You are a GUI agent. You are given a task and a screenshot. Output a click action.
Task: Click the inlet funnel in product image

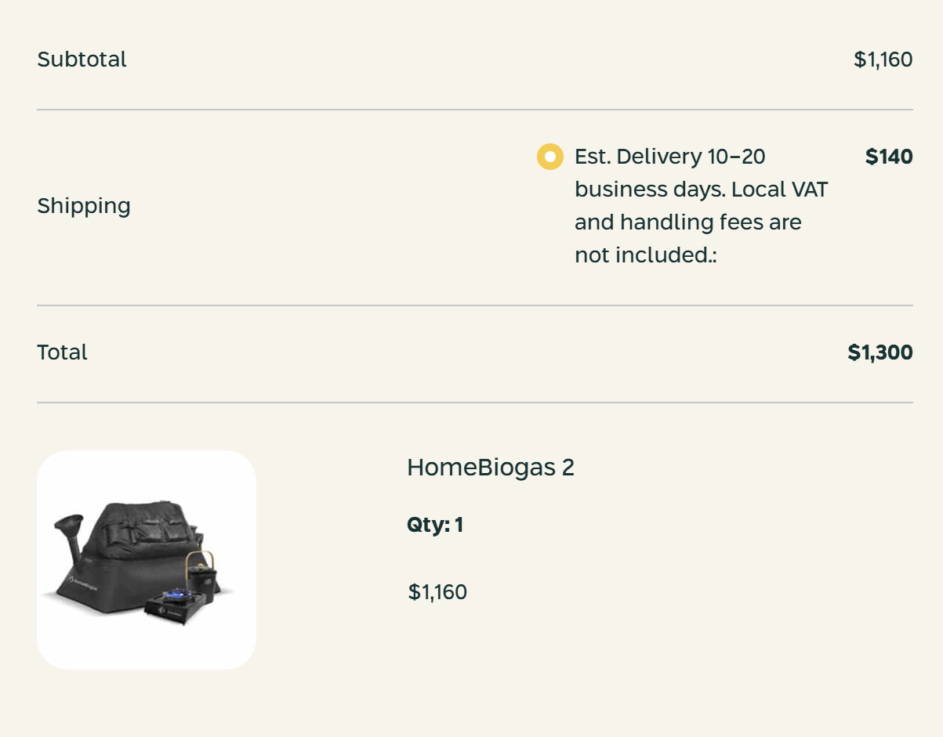point(68,525)
